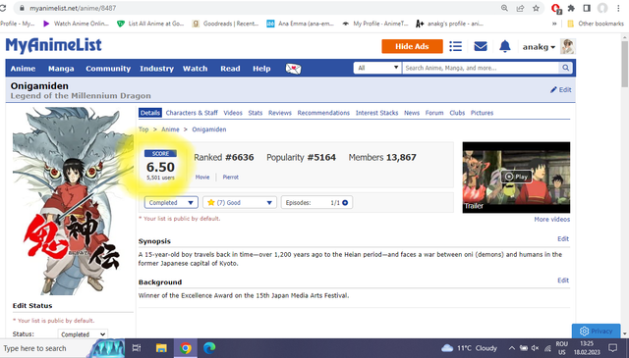Reload the page with the refresh icon
The height and width of the screenshot is (358, 629).
point(3,8)
